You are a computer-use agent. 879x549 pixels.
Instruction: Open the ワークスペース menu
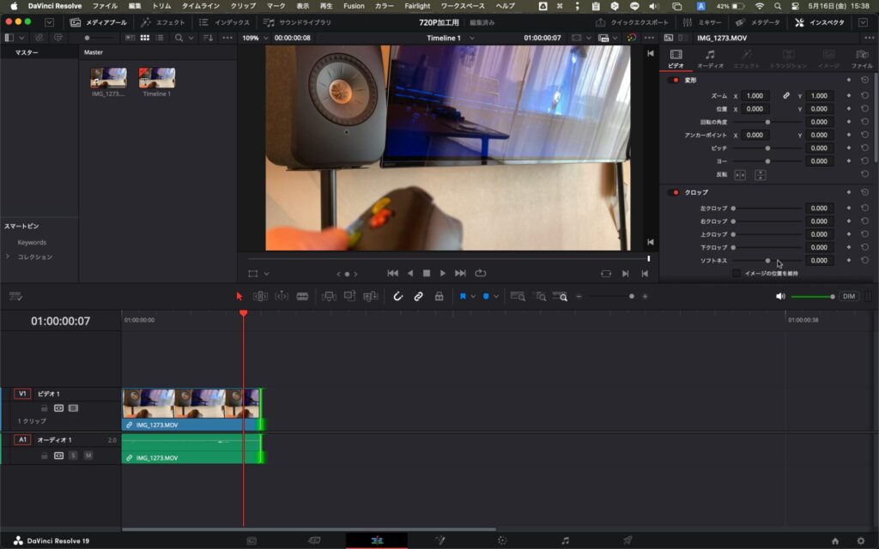coord(463,6)
